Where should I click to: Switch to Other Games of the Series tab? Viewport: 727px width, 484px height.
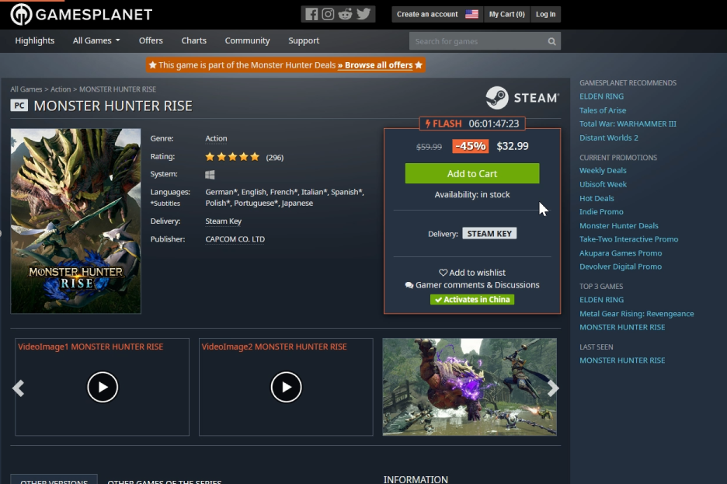coord(164,480)
